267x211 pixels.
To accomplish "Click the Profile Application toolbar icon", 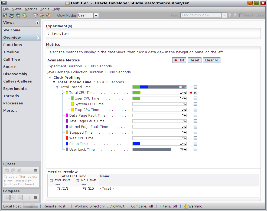I will [x=5, y=15].
